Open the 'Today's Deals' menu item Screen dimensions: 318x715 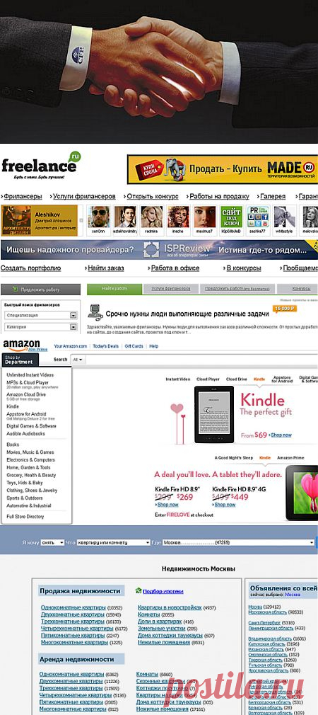click(x=105, y=346)
